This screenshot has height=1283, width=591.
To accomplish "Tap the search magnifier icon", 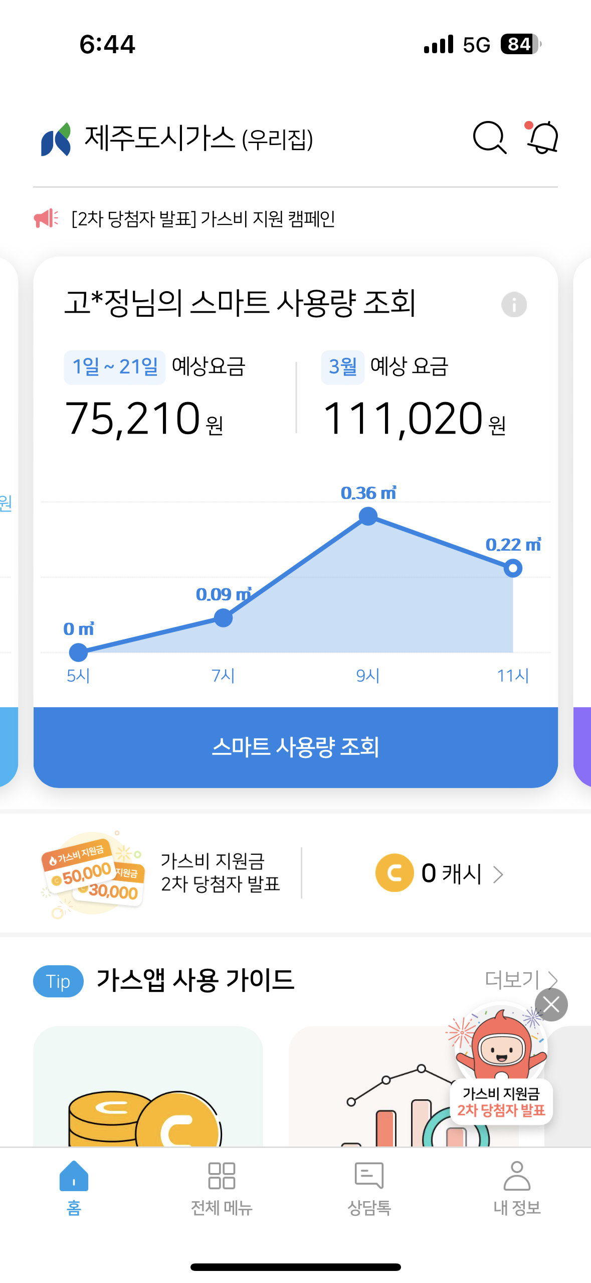I will pyautogui.click(x=489, y=138).
